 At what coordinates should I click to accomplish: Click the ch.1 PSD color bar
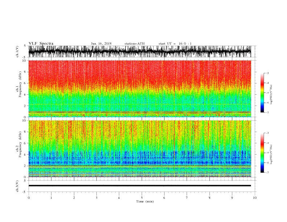tap(262, 93)
